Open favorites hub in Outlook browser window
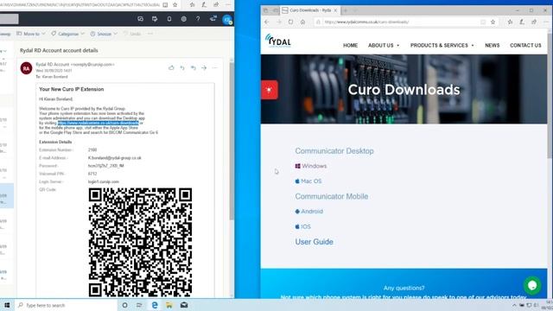 (x=192, y=5)
